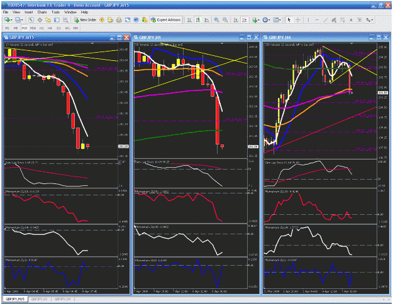Screen dimensions: 393x304
Task: Open the New Chart tool
Action: pyautogui.click(x=7, y=19)
